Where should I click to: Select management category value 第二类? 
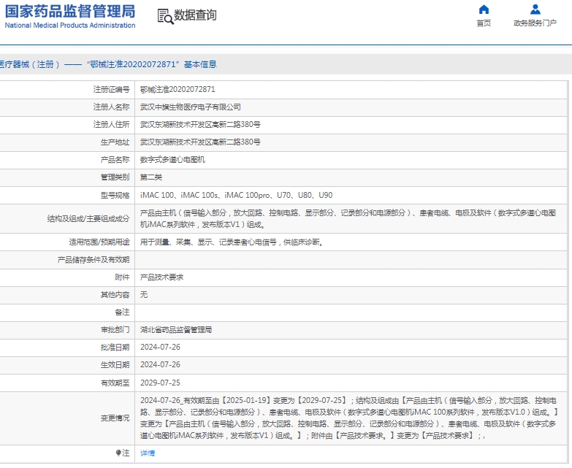pyautogui.click(x=151, y=177)
